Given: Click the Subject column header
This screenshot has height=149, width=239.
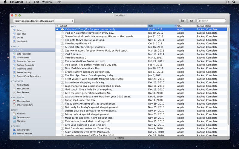Looking at the screenshot, I should click(103, 26).
